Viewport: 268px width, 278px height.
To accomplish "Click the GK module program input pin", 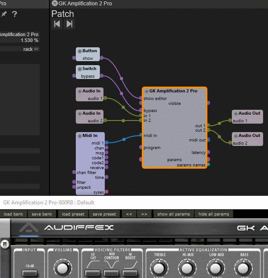I will [140, 147].
